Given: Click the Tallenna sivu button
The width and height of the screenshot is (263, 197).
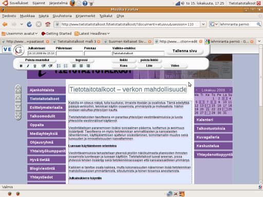Looking at the screenshot, I should tap(185, 51).
